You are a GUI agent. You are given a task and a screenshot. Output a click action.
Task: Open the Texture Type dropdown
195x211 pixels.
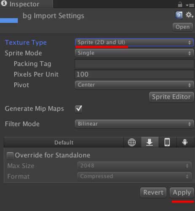point(134,42)
